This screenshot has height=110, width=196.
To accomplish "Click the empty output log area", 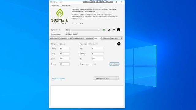I will coord(87,96).
